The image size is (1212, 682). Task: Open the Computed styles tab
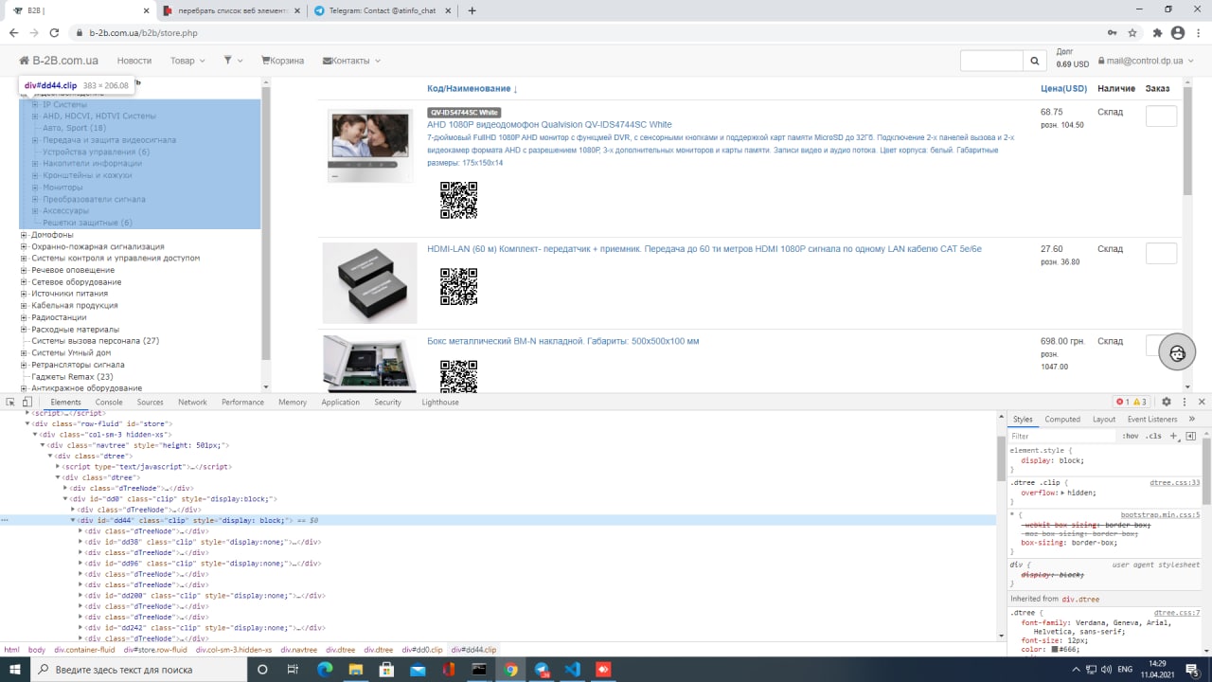point(1062,419)
